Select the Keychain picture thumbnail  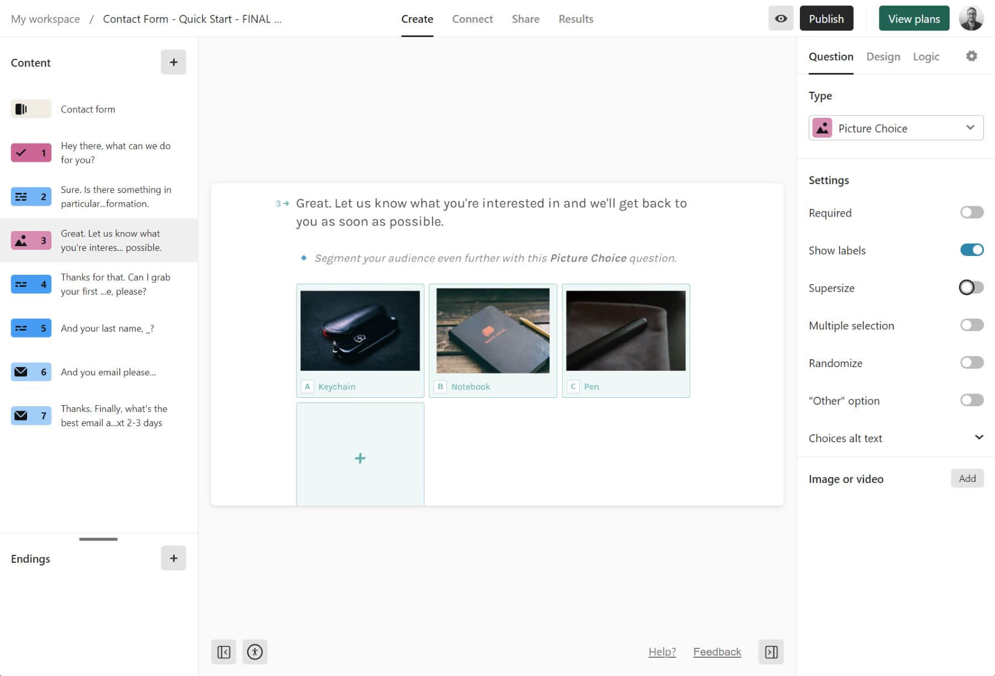click(360, 331)
